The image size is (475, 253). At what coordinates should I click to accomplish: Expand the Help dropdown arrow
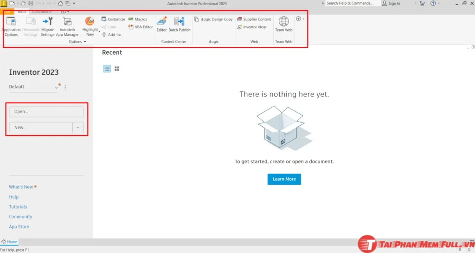pos(439,3)
